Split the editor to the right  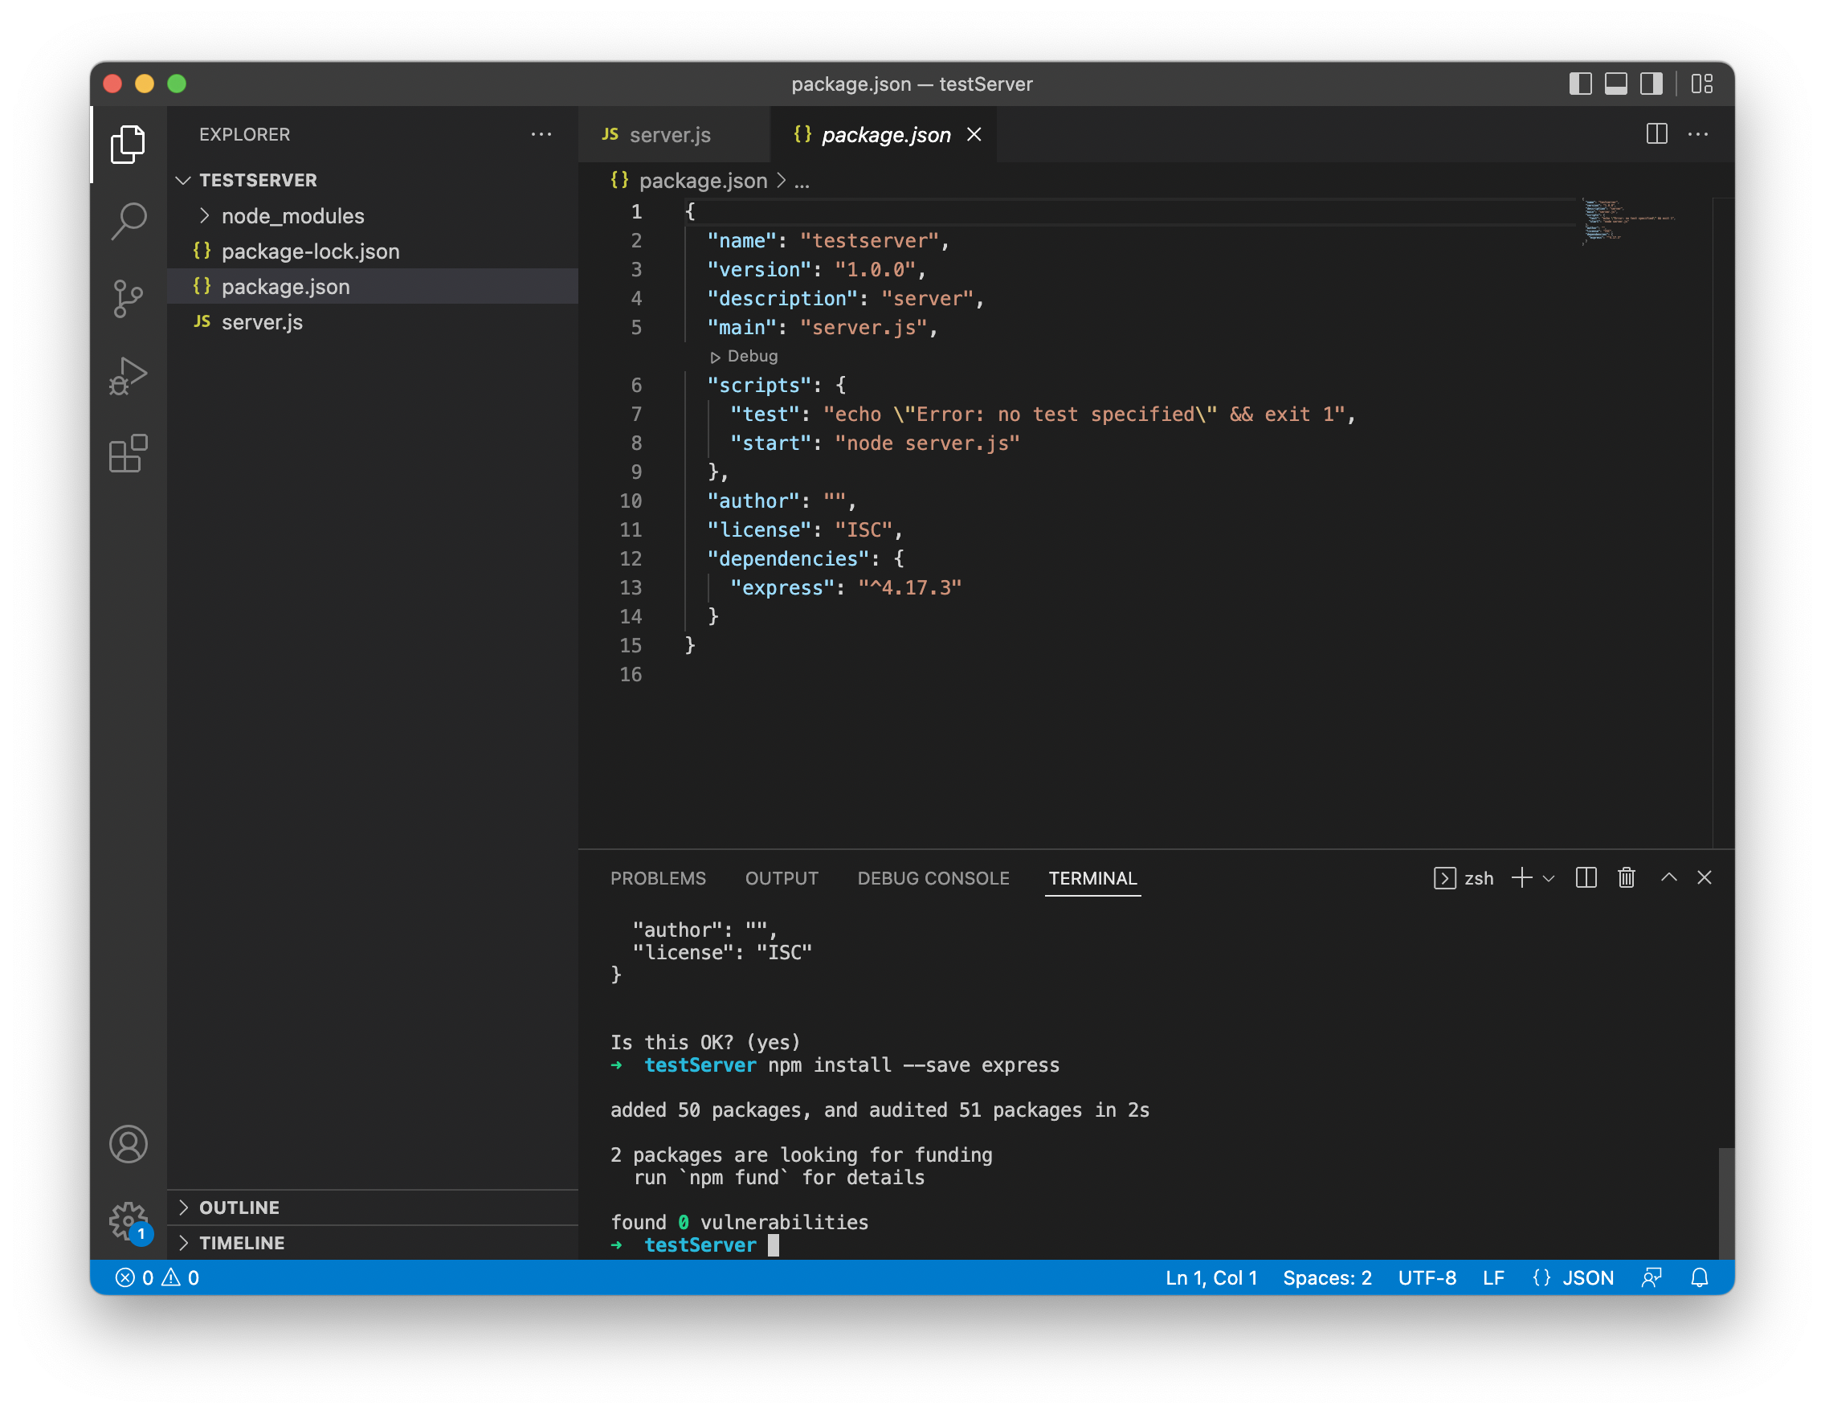(1656, 133)
